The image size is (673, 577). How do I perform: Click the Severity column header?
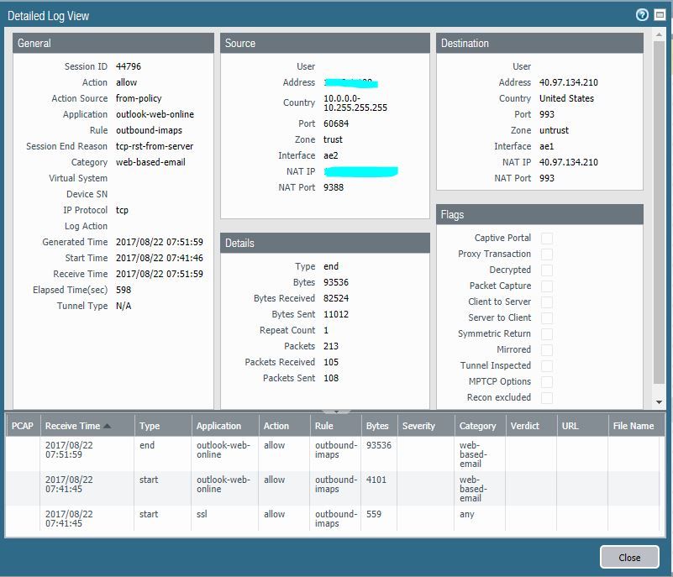pyautogui.click(x=418, y=426)
